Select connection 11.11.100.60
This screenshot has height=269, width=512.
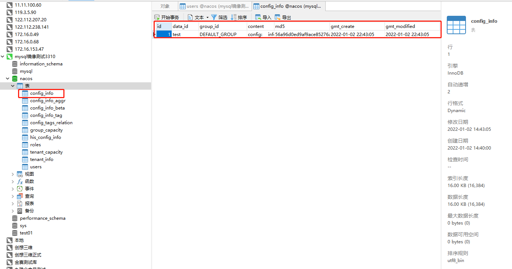[x=28, y=5]
